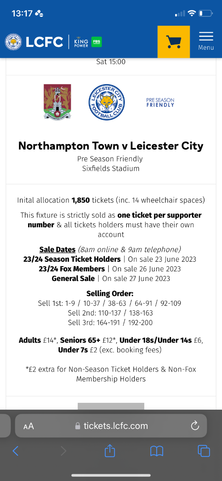
Task: Show all open Safari tabs
Action: [204, 451]
